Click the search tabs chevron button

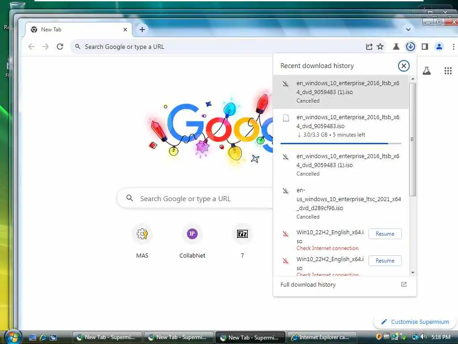pyautogui.click(x=408, y=30)
